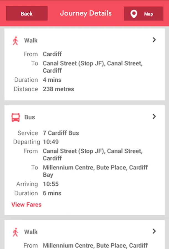Tap the 238 metres distance value
The height and width of the screenshot is (249, 169).
pos(58,89)
